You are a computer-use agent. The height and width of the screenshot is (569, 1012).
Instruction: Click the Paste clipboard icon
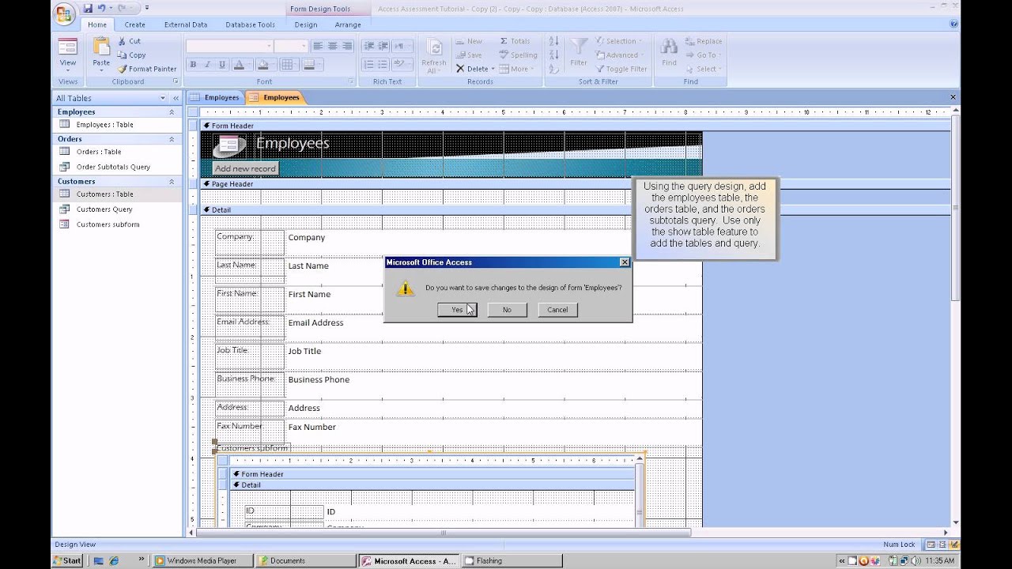[101, 47]
